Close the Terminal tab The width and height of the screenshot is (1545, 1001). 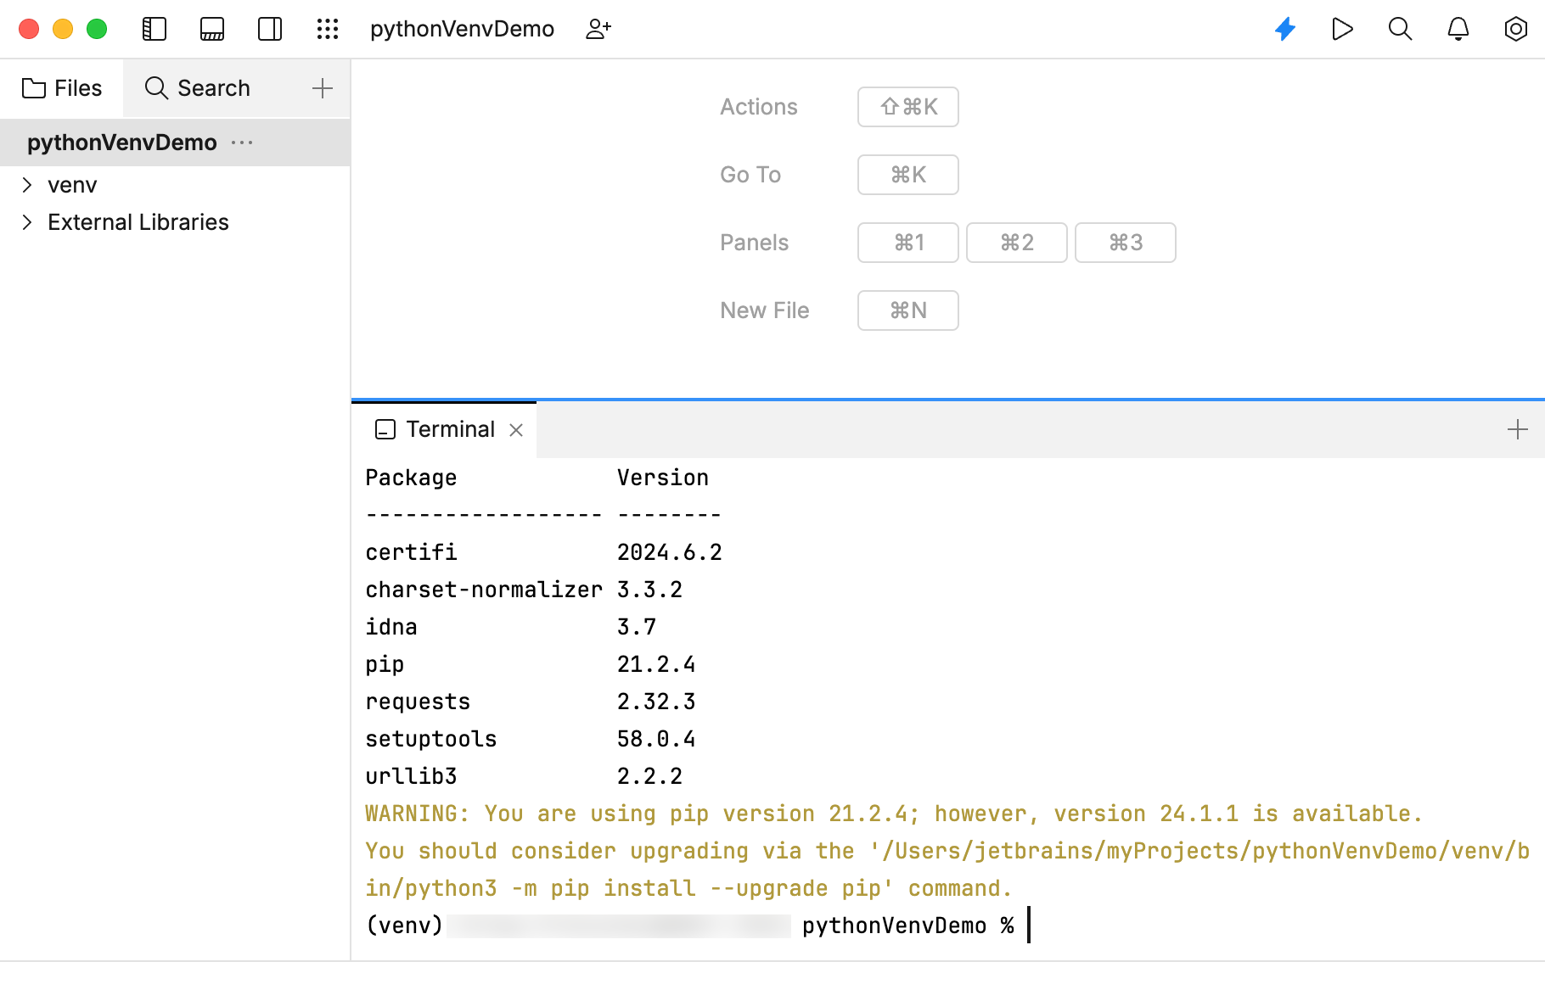pyautogui.click(x=517, y=430)
